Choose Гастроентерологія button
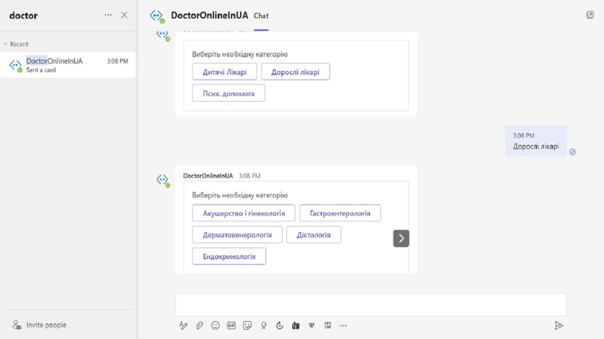The image size is (604, 339). pyautogui.click(x=340, y=213)
